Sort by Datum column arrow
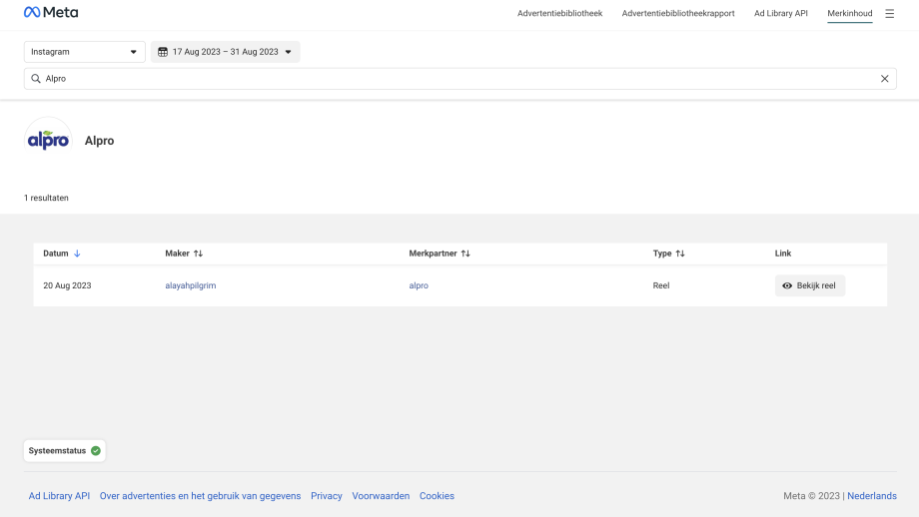Viewport: 919px width, 517px height. 77,254
